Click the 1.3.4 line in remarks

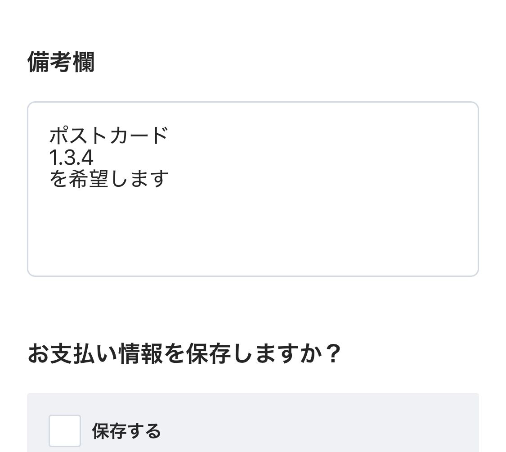pos(71,158)
